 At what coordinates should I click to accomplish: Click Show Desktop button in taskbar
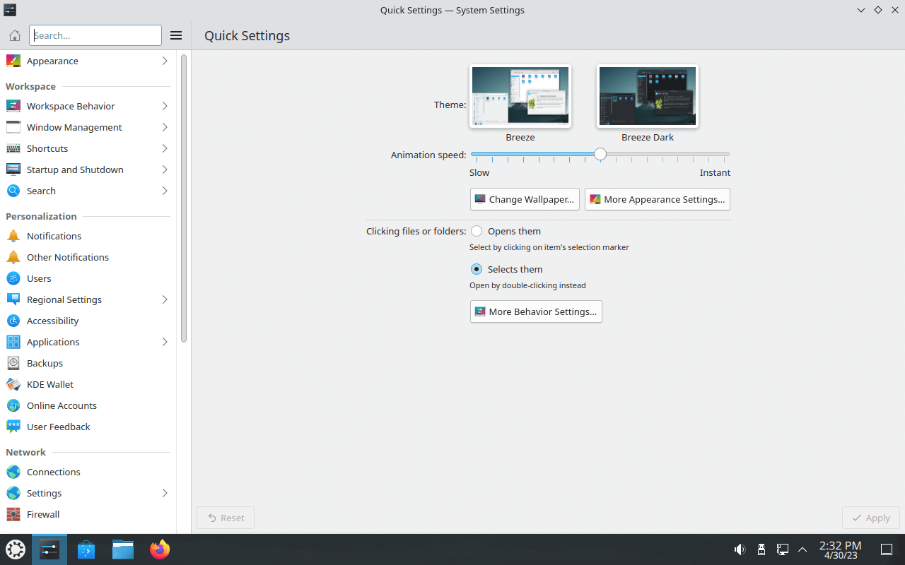[x=887, y=549]
